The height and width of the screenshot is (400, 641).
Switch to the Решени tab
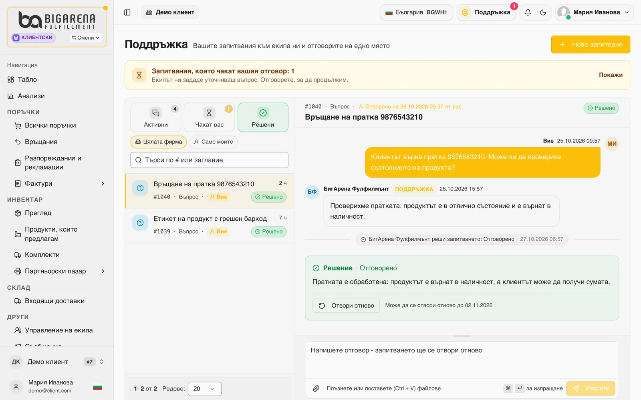pos(263,118)
